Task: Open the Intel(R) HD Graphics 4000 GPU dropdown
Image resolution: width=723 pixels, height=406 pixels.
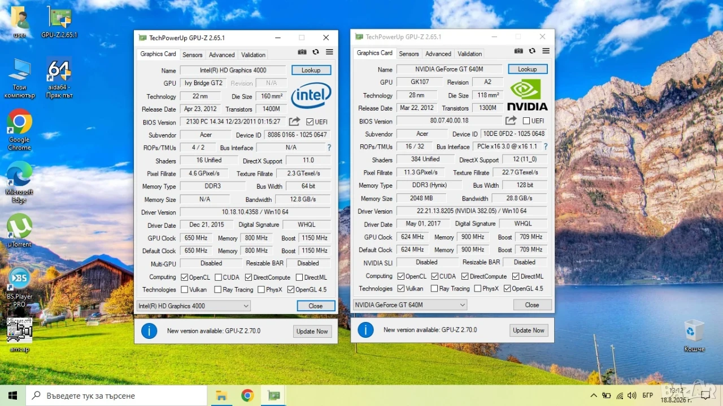Action: [193, 306]
